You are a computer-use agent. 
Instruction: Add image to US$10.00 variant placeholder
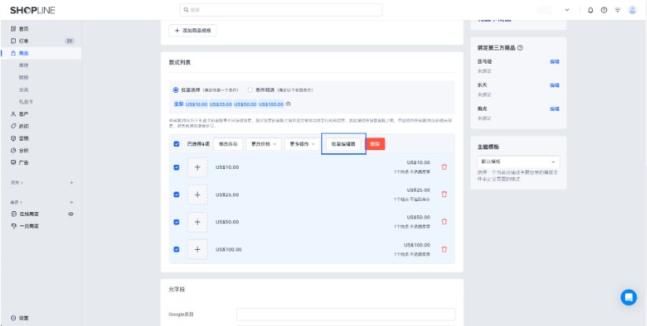pos(198,167)
